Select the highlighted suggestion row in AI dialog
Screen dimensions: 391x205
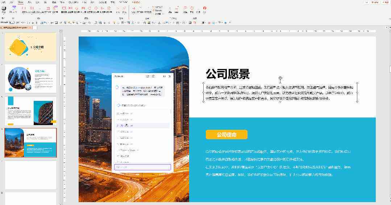[x=142, y=125]
